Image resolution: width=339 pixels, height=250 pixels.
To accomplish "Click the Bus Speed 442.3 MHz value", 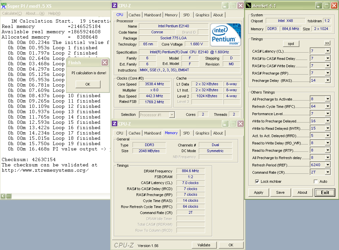I will click(x=155, y=96).
